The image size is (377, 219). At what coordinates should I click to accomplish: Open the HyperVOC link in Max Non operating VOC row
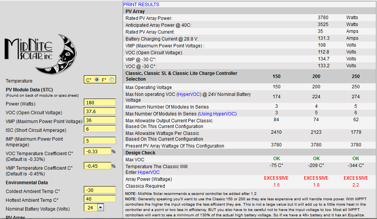click(189, 94)
